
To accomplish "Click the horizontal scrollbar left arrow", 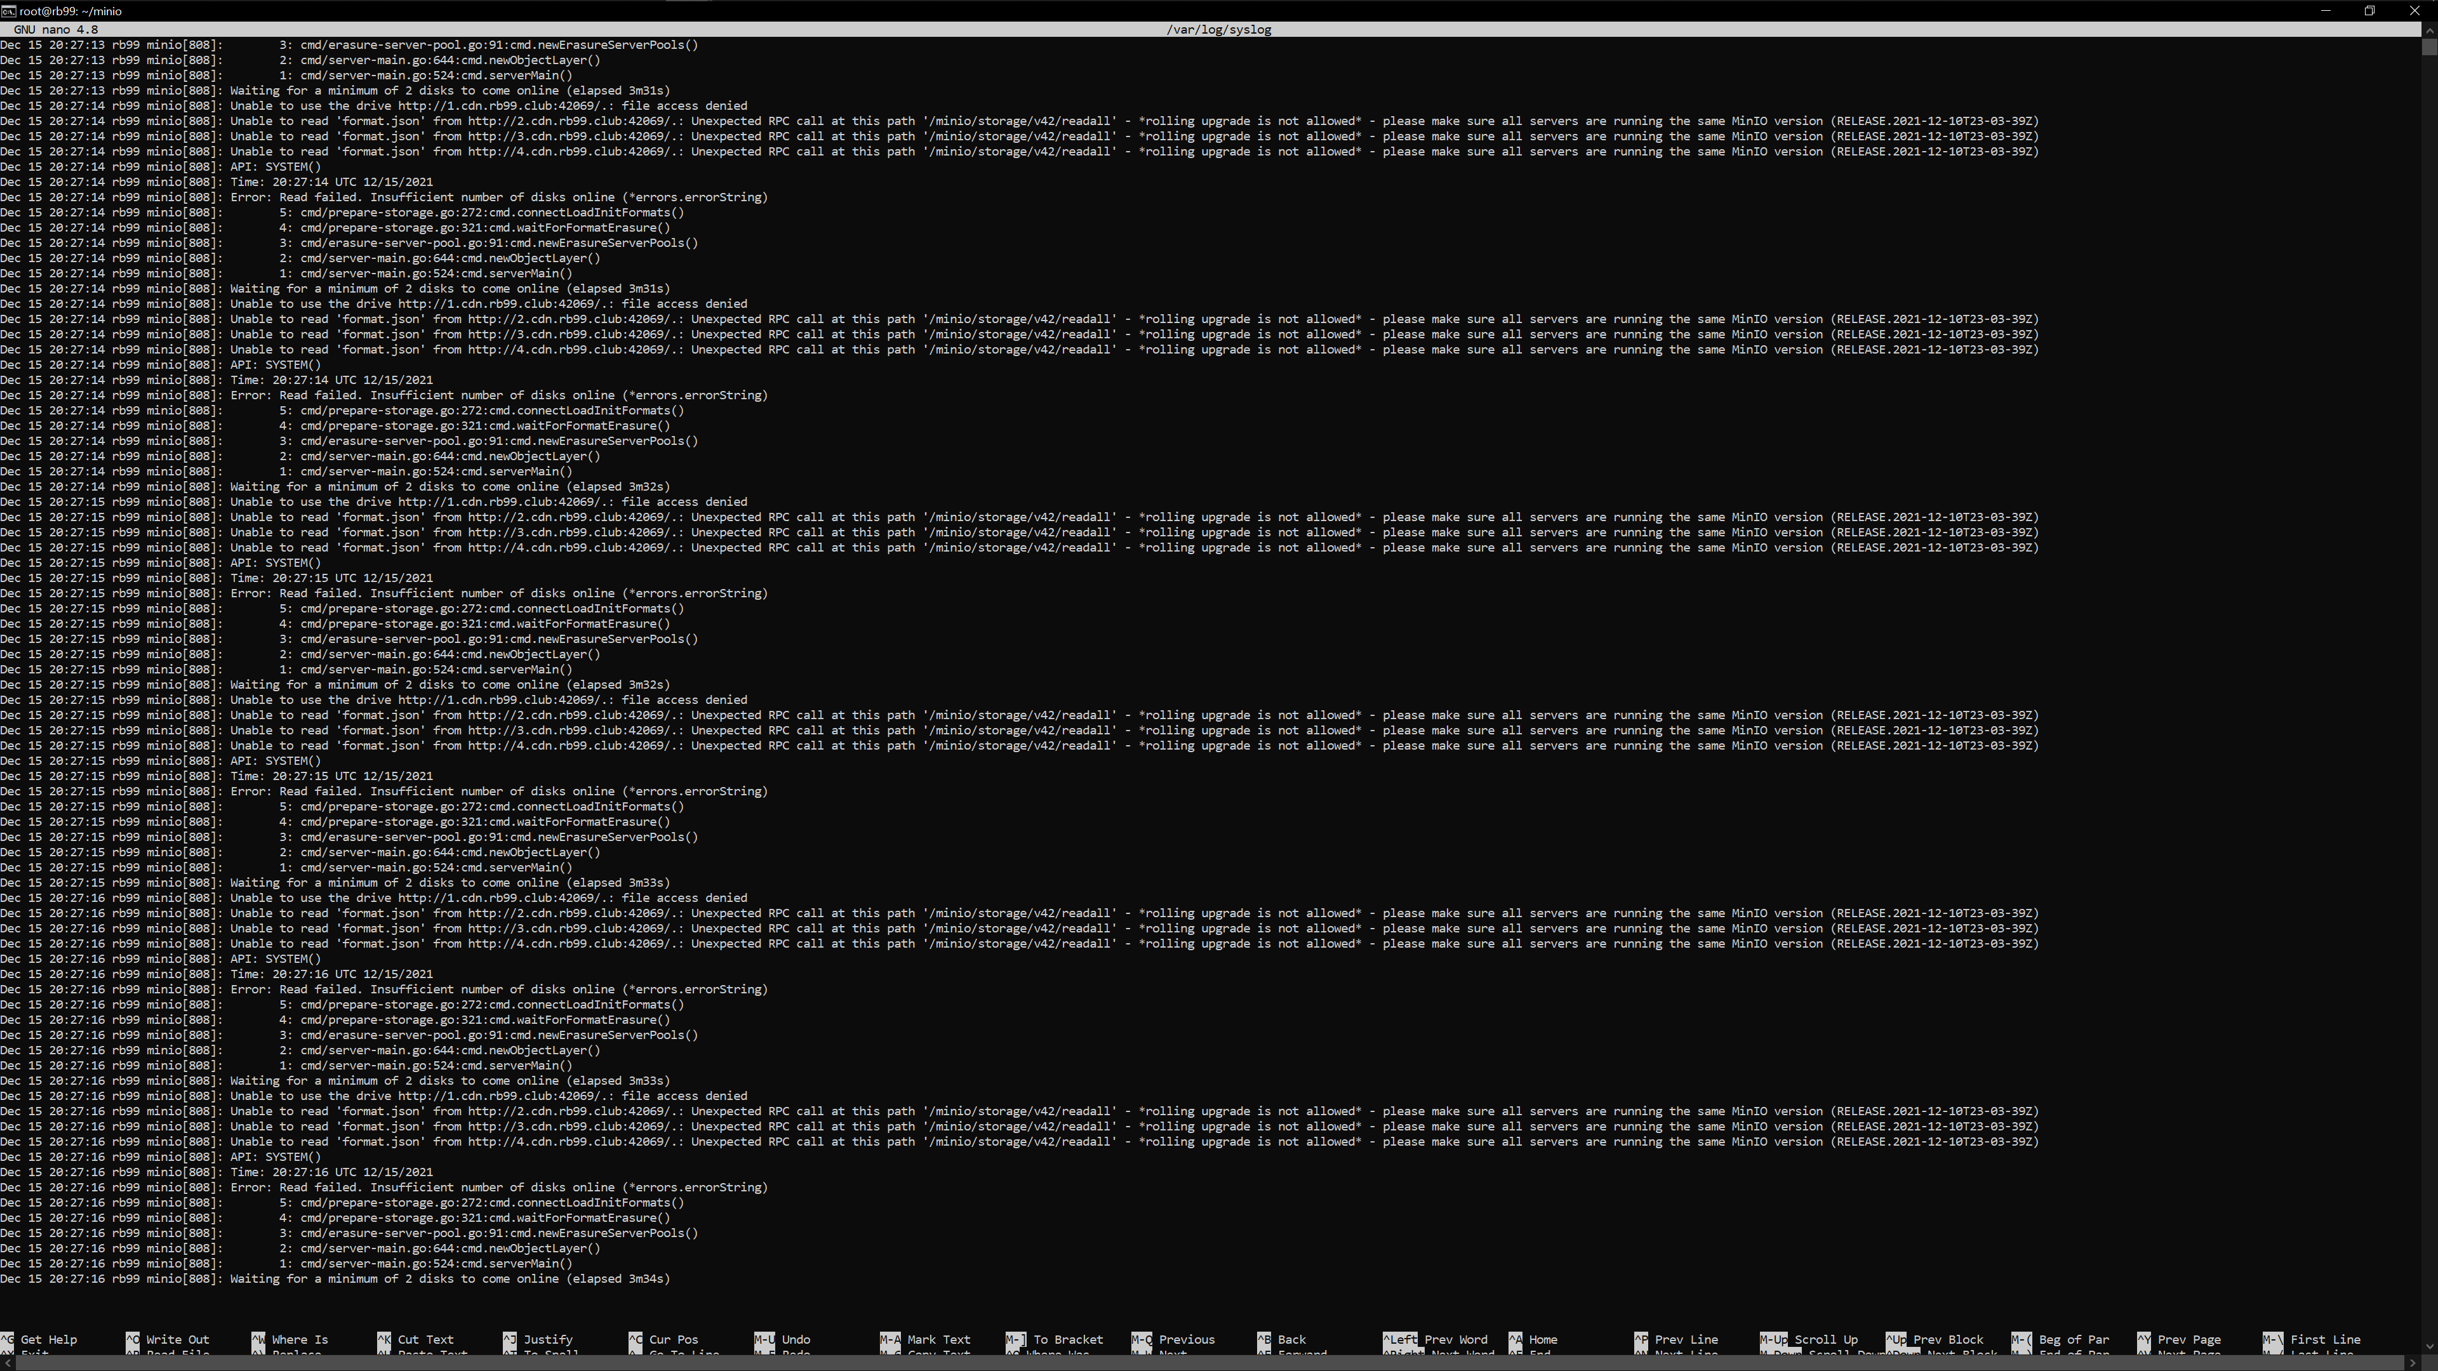I will click(8, 1363).
